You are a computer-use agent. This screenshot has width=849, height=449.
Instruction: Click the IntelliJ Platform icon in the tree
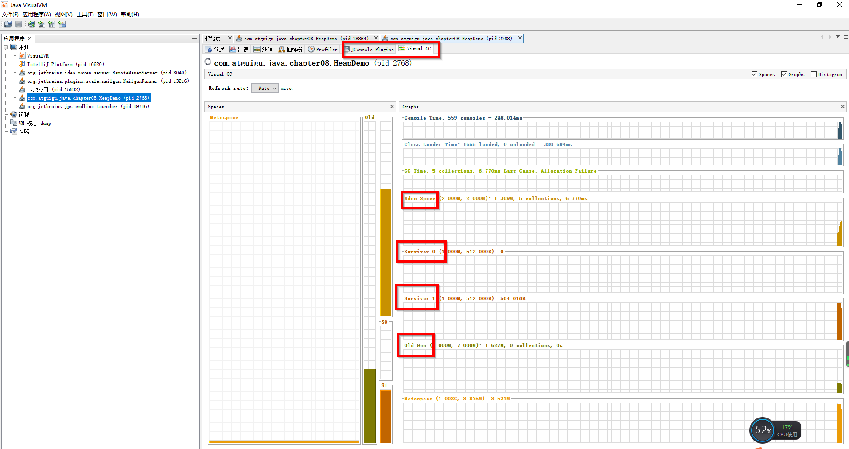pos(22,64)
